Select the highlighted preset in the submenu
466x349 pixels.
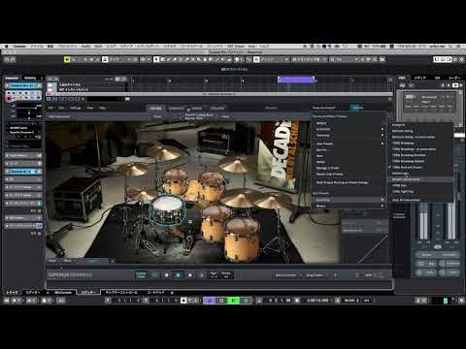pyautogui.click(x=420, y=179)
